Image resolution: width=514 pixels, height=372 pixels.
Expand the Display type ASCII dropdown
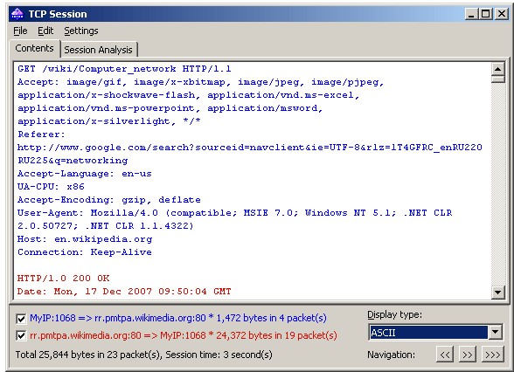(x=496, y=333)
